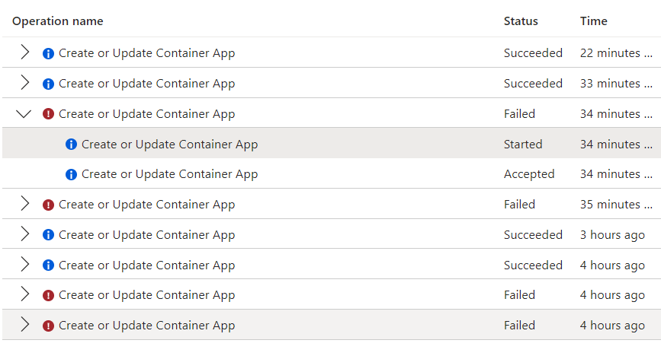Click the info icon on the 33 minutes row

pyautogui.click(x=49, y=84)
